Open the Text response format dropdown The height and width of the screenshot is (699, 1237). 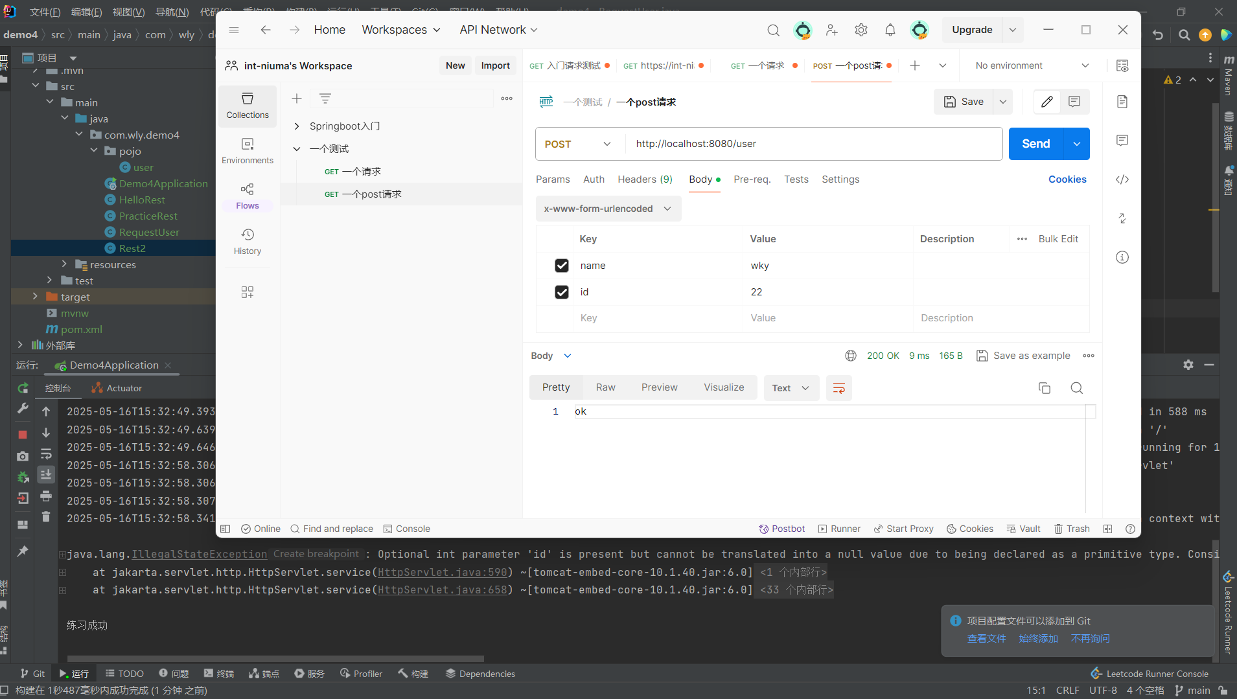pos(791,388)
